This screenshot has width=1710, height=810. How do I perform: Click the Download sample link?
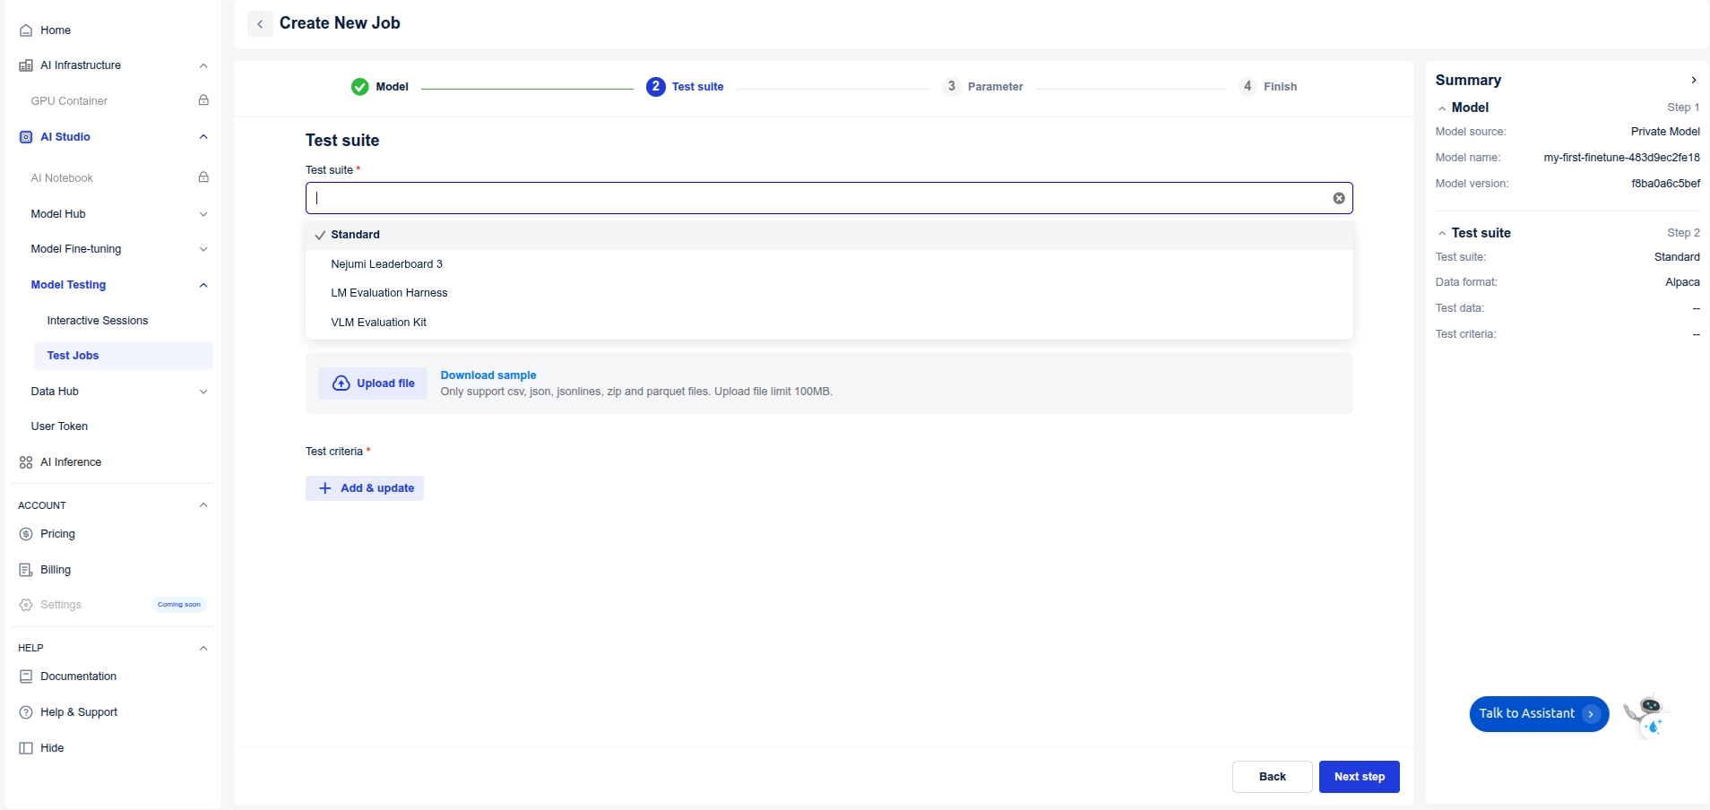coord(488,375)
